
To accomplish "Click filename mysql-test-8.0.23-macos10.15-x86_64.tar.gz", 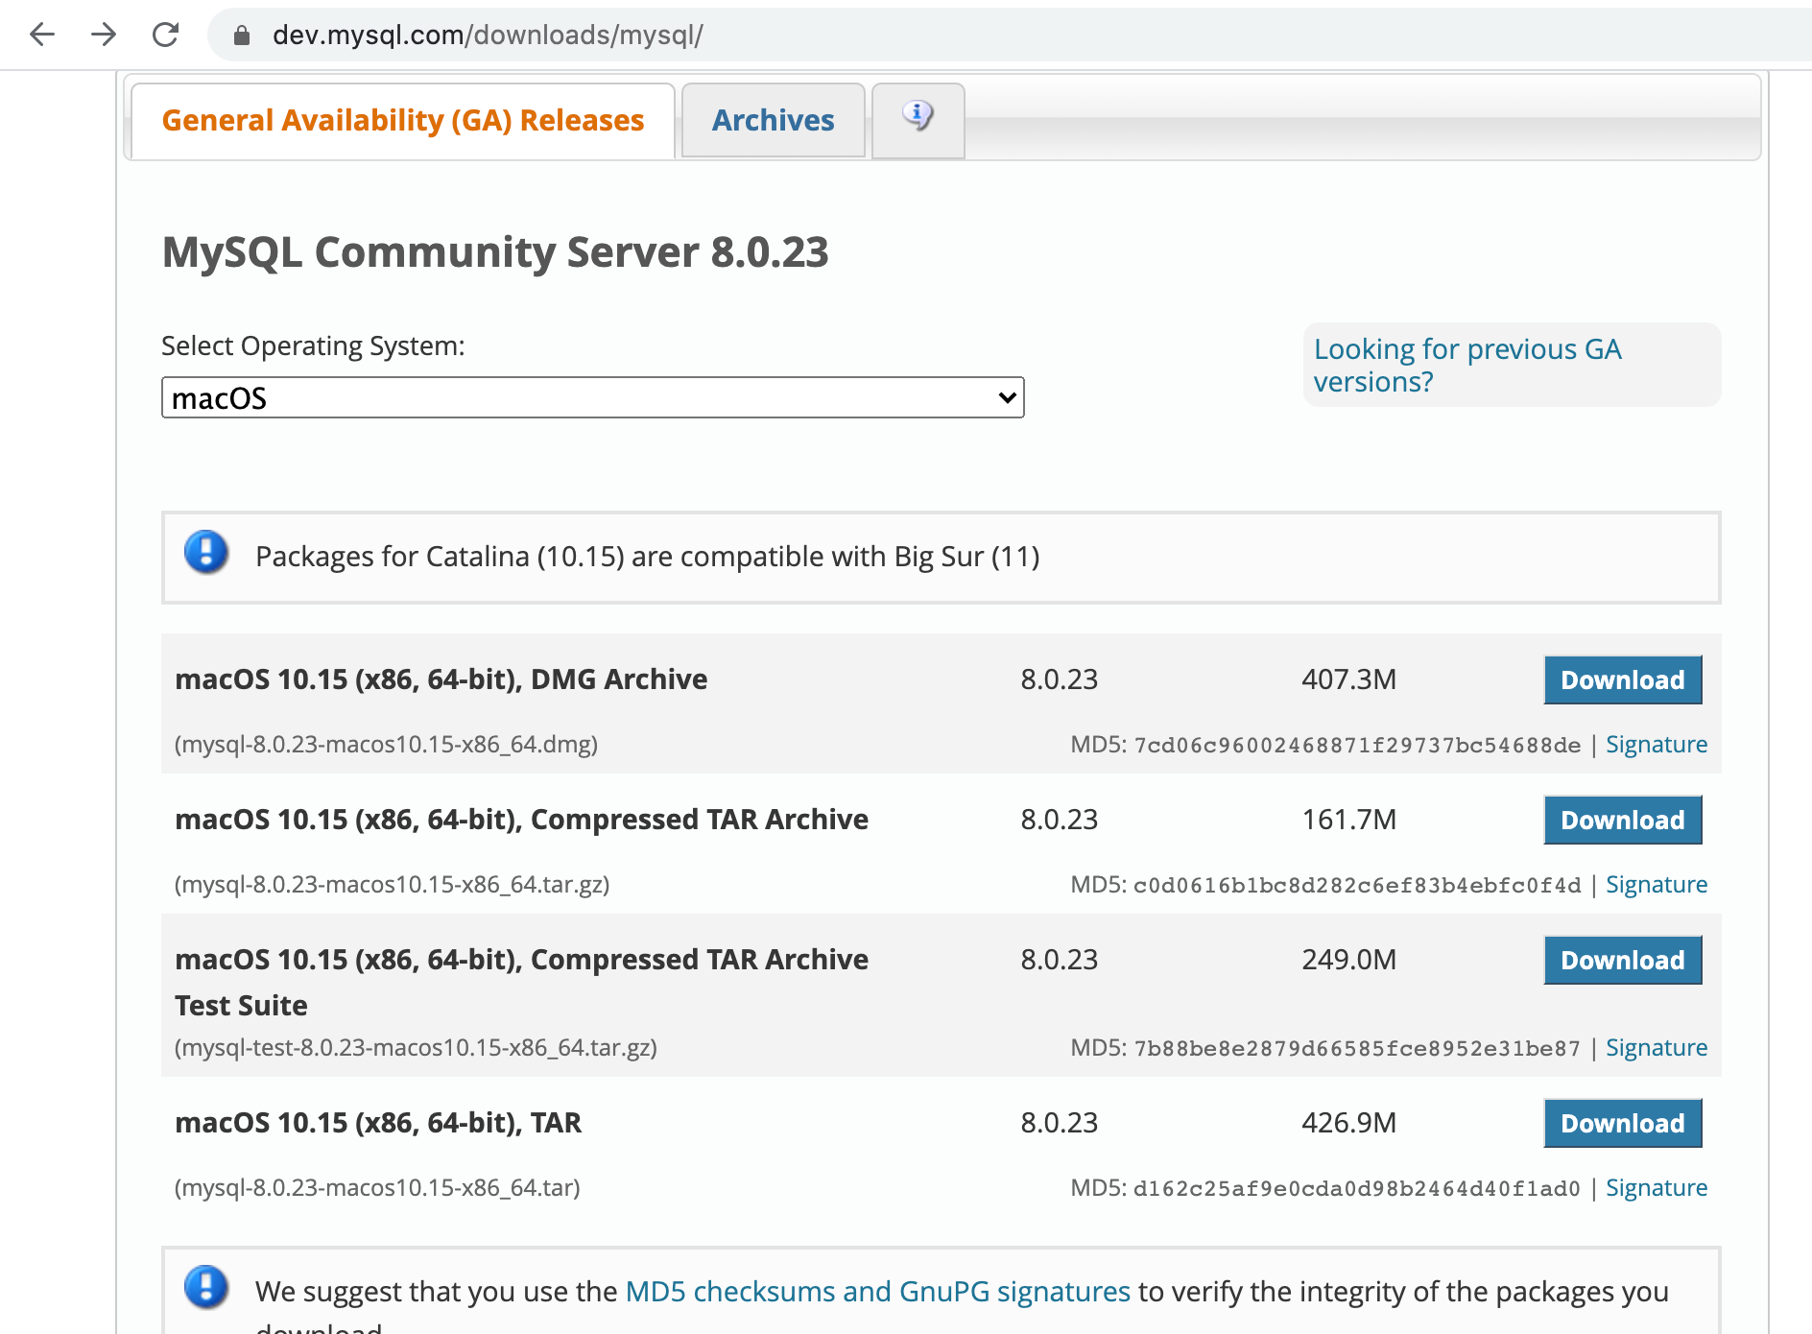I will 416,1048.
